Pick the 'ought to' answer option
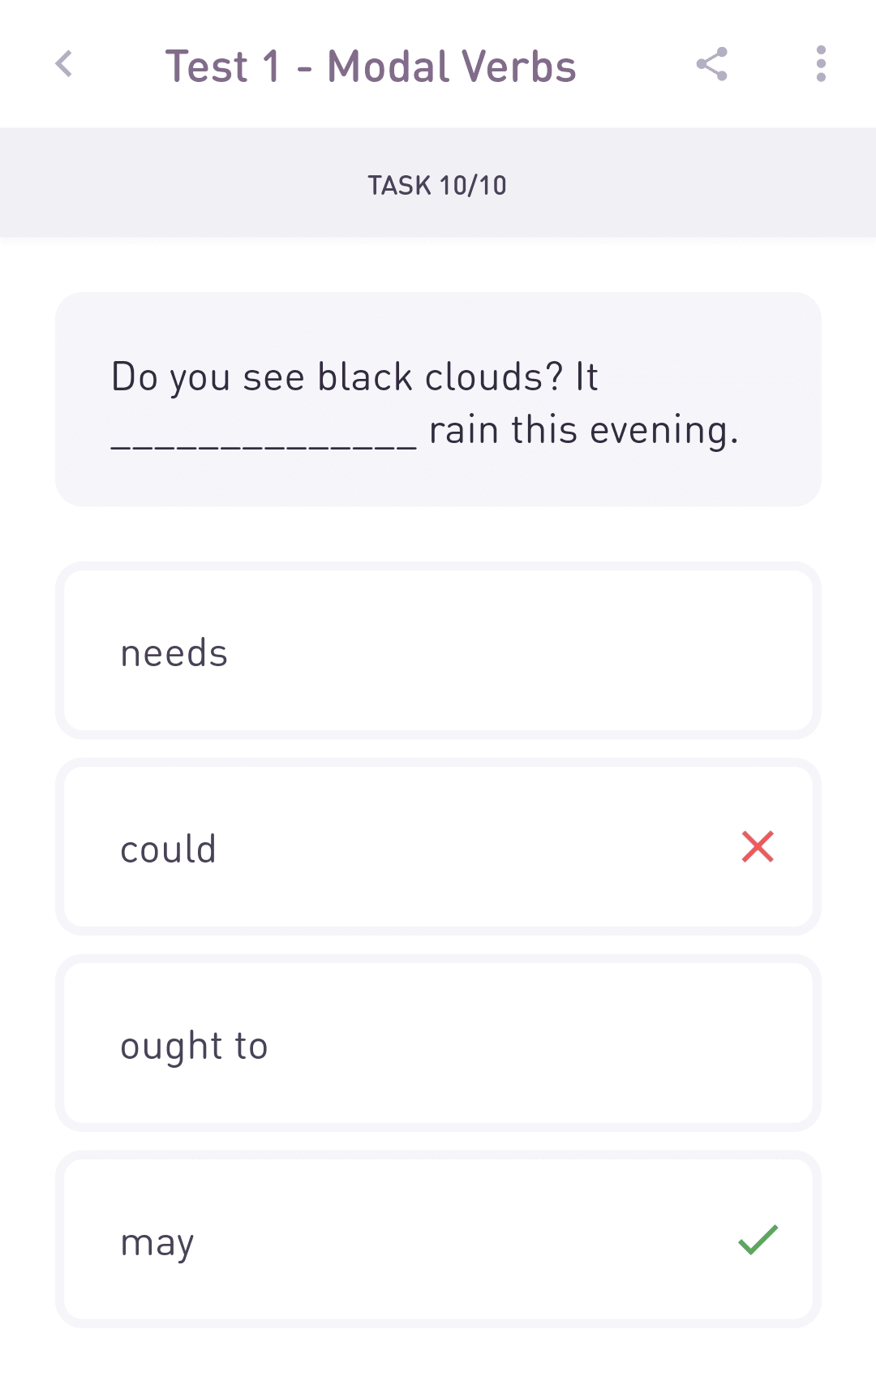 pyautogui.click(x=438, y=1043)
